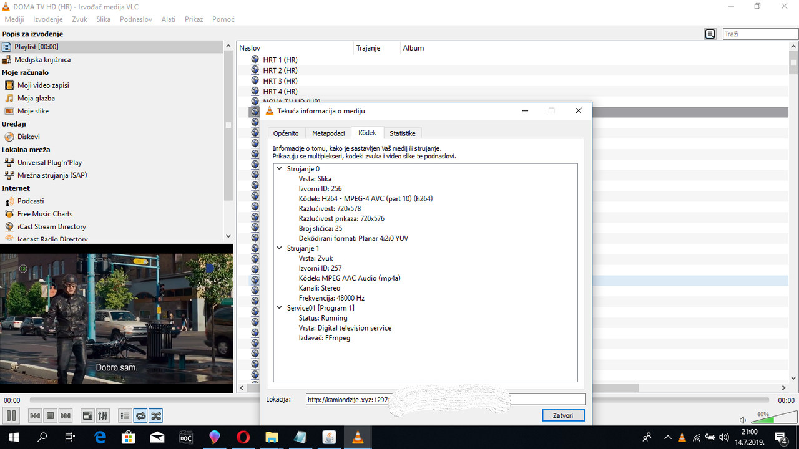Image resolution: width=799 pixels, height=449 pixels.
Task: Toggle loop repeat mode
Action: [x=140, y=415]
